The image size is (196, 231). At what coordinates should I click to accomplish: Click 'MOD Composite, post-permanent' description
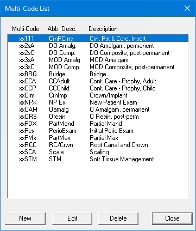click(x=132, y=67)
